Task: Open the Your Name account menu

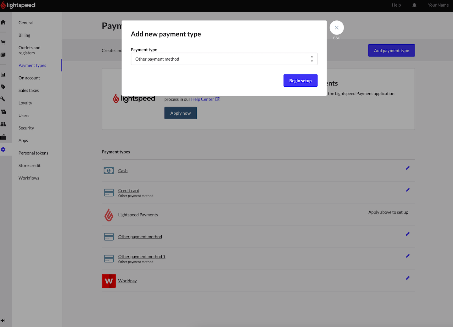Action: click(x=438, y=5)
